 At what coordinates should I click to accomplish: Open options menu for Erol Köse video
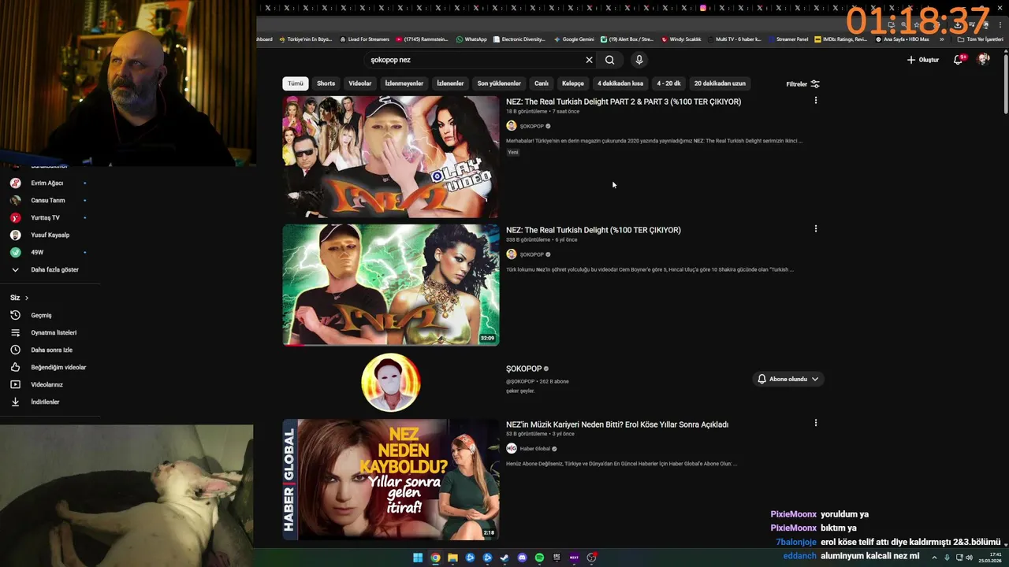pyautogui.click(x=815, y=423)
